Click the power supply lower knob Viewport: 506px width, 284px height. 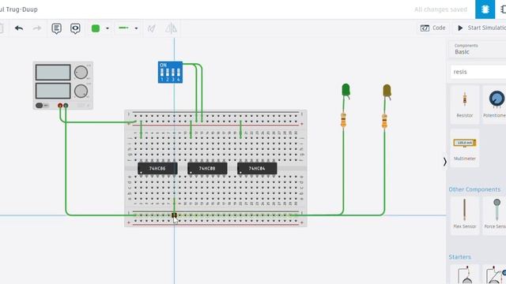(x=81, y=92)
